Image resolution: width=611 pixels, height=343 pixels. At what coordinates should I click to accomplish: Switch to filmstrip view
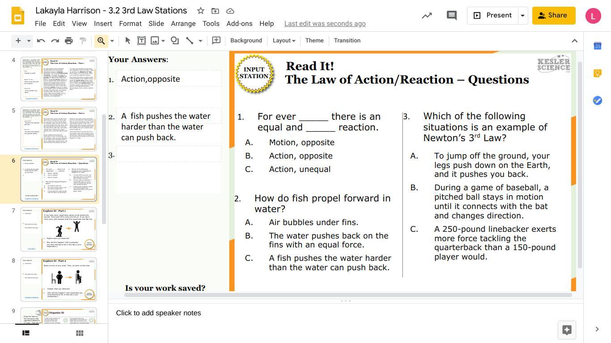point(26,333)
